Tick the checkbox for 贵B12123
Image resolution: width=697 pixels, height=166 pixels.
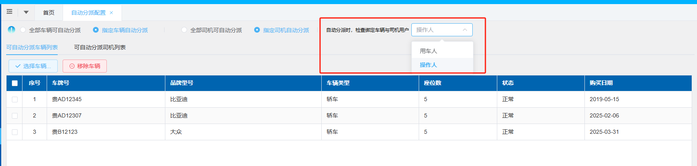pyautogui.click(x=15, y=132)
